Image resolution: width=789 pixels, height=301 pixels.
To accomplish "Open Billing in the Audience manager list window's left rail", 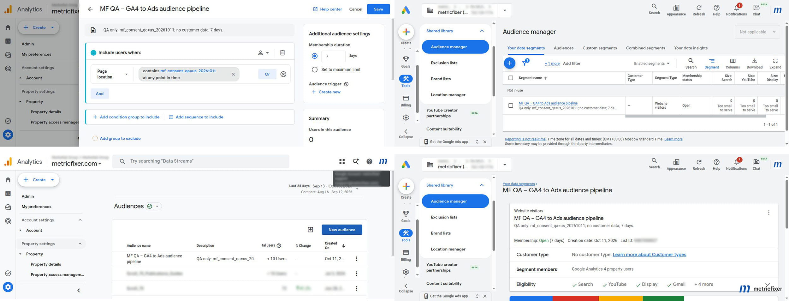I will pyautogui.click(x=406, y=101).
